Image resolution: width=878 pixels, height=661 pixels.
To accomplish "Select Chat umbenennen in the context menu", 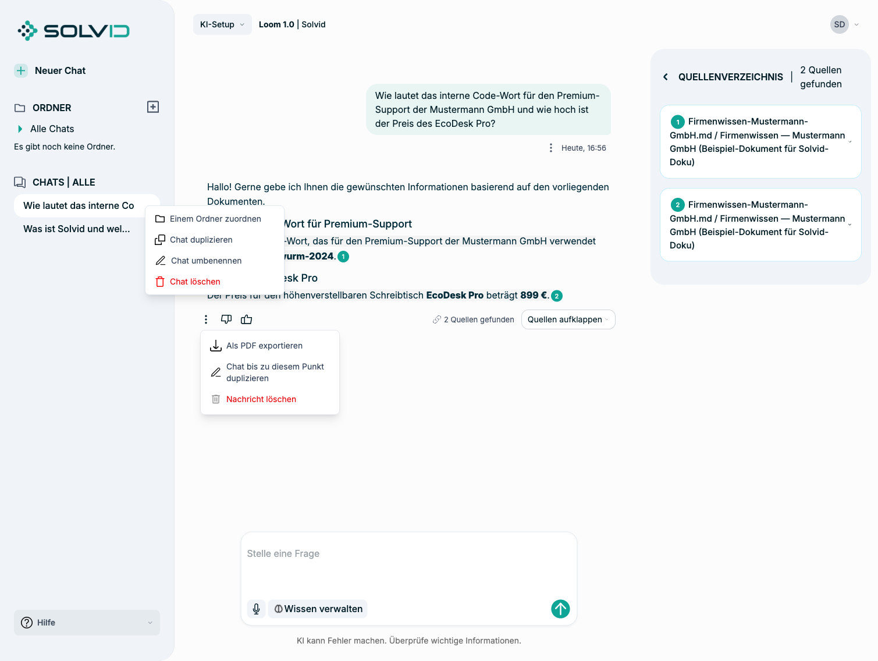I will (215, 261).
